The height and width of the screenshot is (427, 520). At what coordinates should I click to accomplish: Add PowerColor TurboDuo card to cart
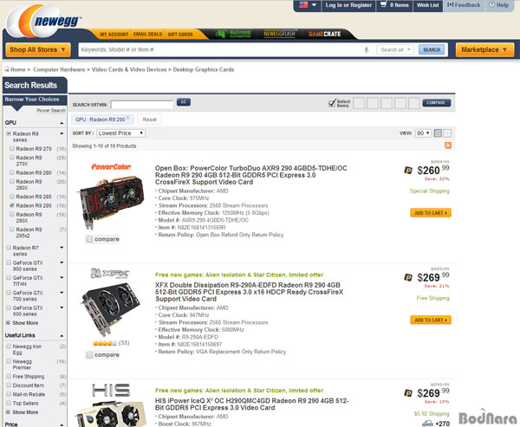431,213
